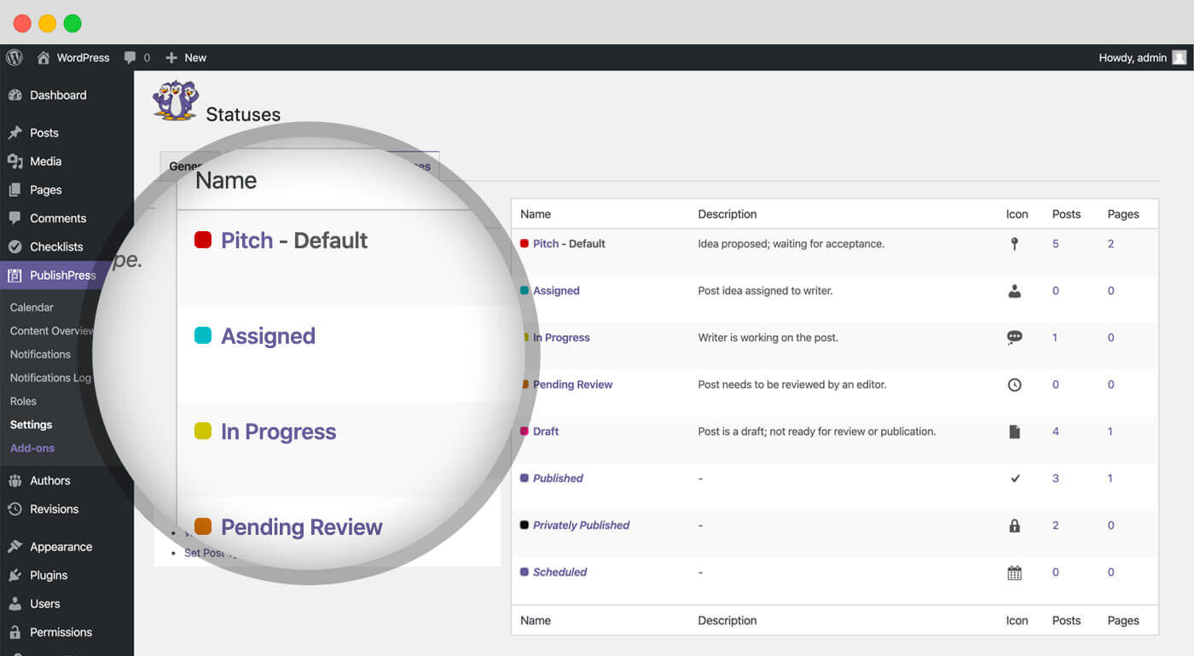Screen dimensions: 1194x656
Task: Click the clock icon for Pending Review
Action: pyautogui.click(x=1014, y=385)
